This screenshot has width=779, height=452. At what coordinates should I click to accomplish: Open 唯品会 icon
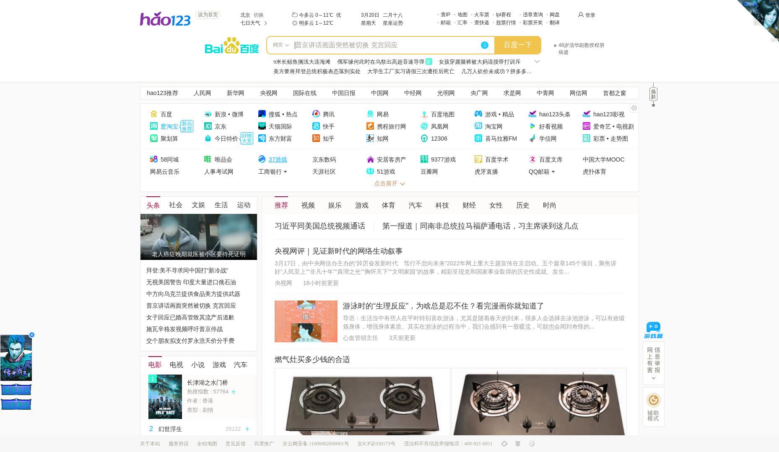(x=208, y=159)
